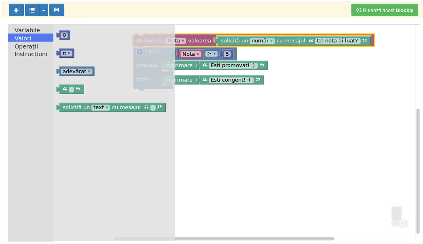This screenshot has width=423, height=244.
Task: Open the ≥ comparison operator dropdown
Action: [x=212, y=54]
